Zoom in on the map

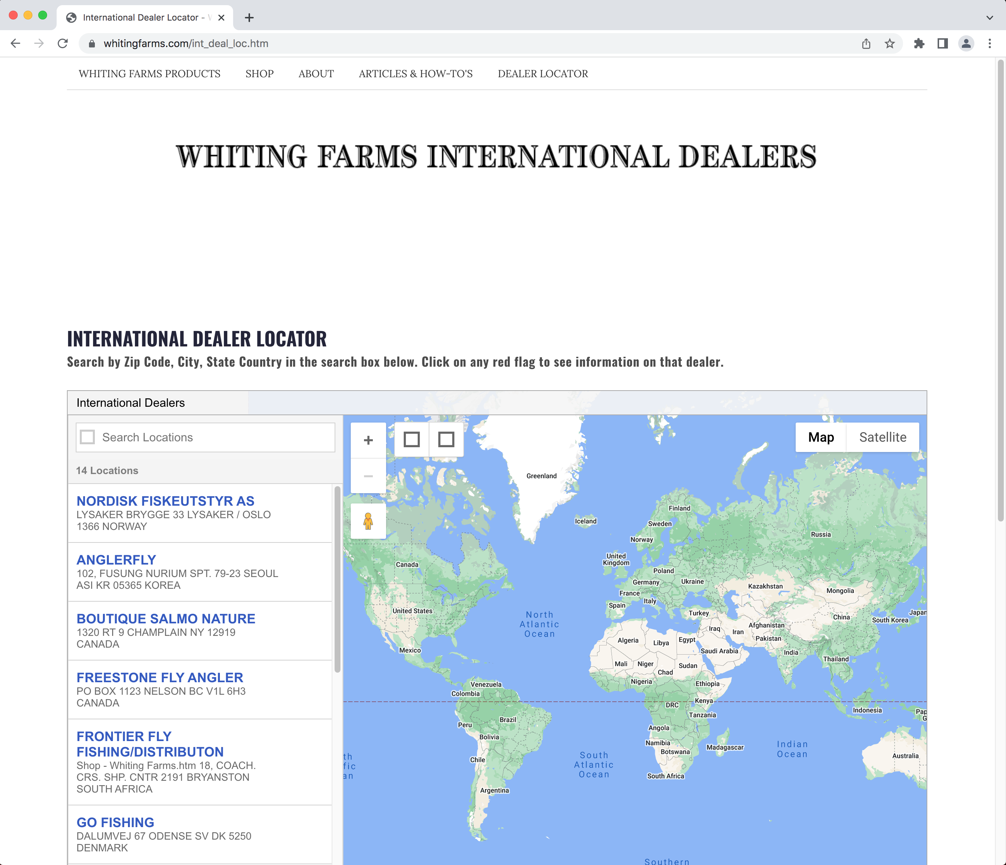click(368, 440)
